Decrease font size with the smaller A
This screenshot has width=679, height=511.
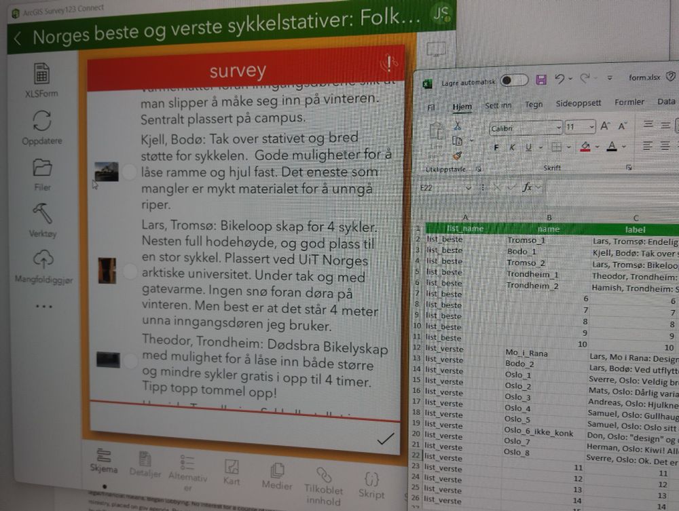(x=623, y=126)
